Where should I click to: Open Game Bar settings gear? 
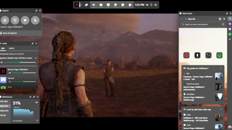coord(156,5)
